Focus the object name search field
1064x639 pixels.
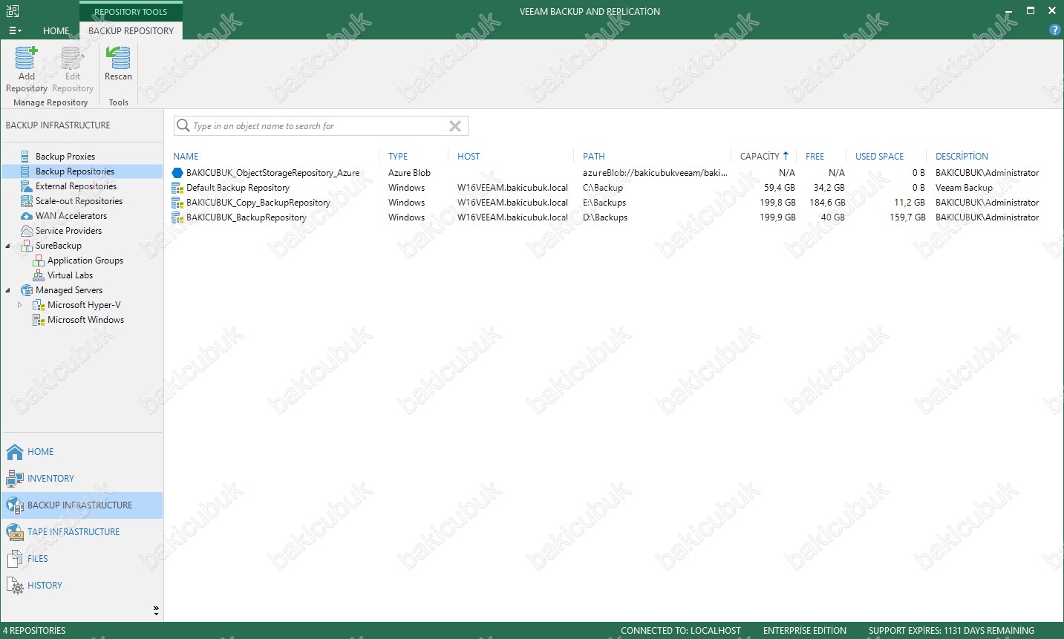[x=319, y=126]
